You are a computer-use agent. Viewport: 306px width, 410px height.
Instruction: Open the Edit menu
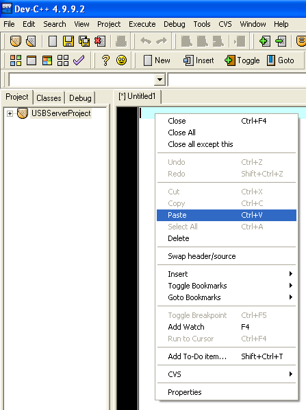29,24
